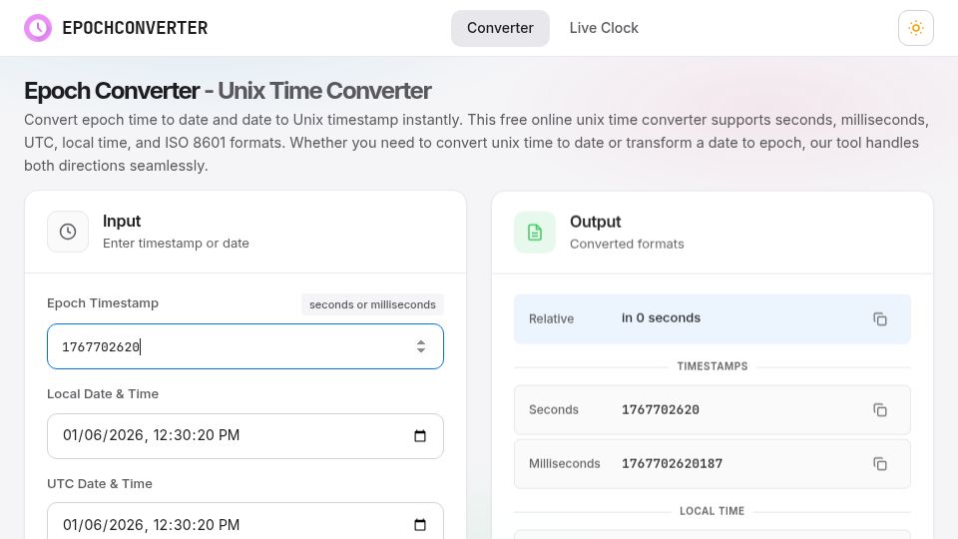Click the 'Epoch Converter - Unix Time Converter' heading
Viewport: 958px width, 539px height.
coord(228,91)
